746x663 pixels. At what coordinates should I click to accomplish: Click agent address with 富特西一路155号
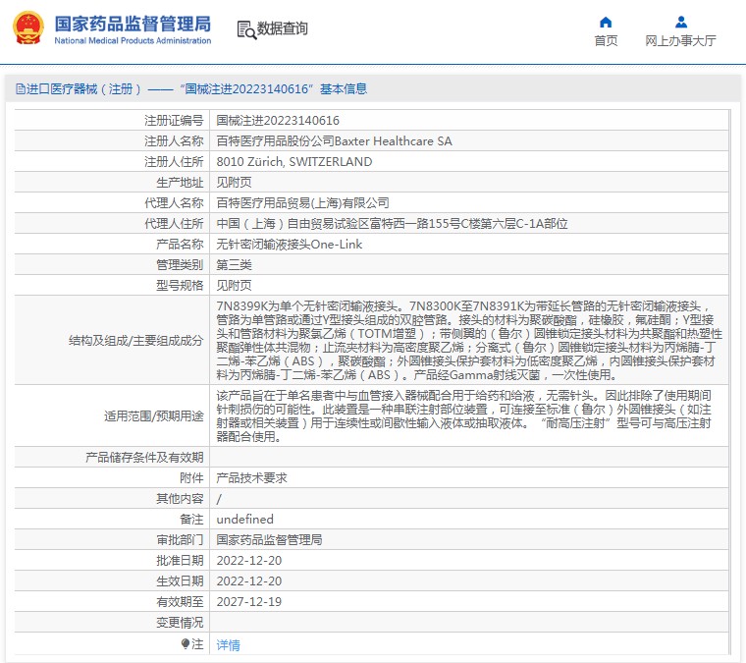(392, 224)
